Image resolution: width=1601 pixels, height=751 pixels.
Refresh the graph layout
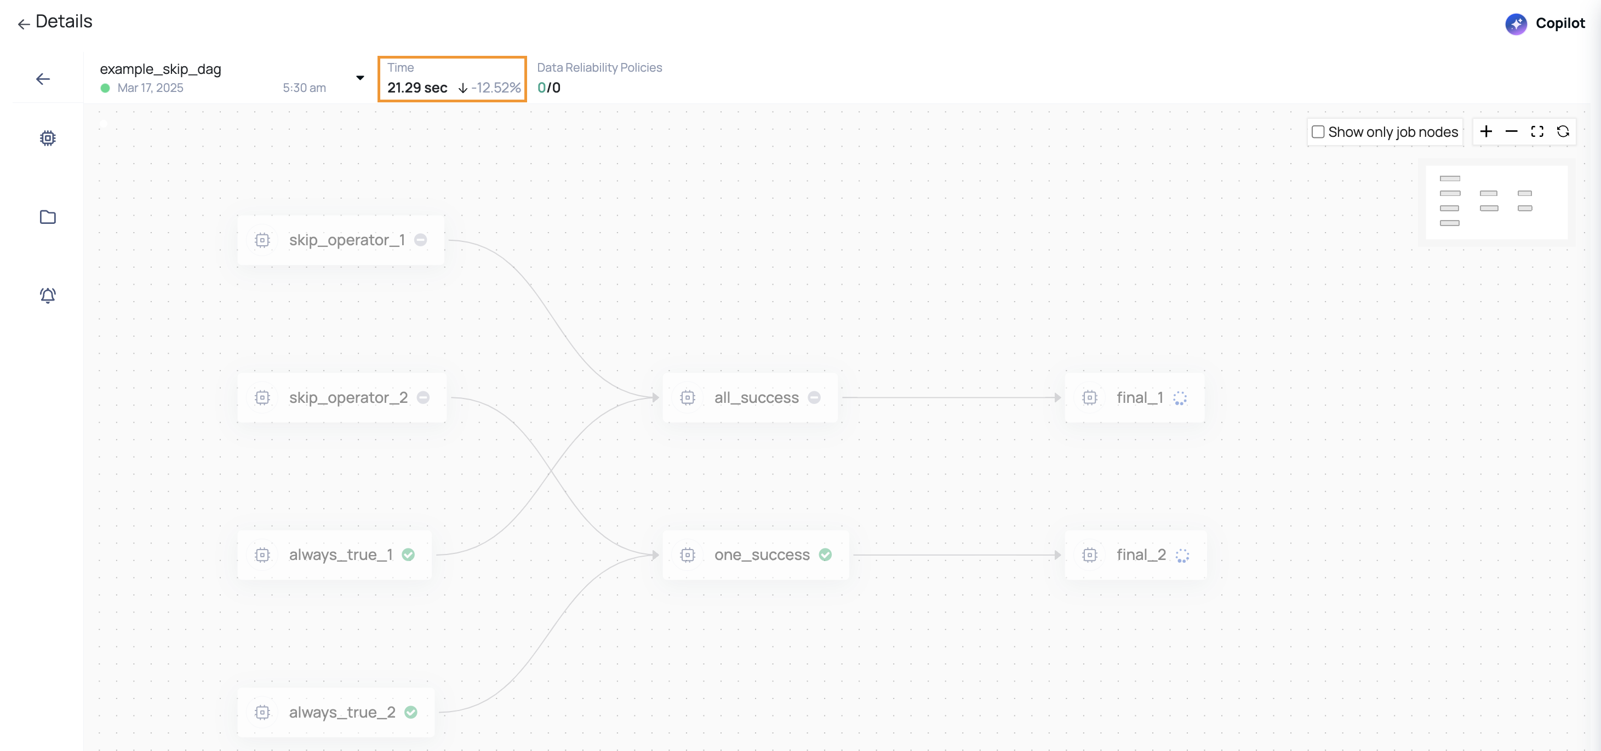point(1563,131)
